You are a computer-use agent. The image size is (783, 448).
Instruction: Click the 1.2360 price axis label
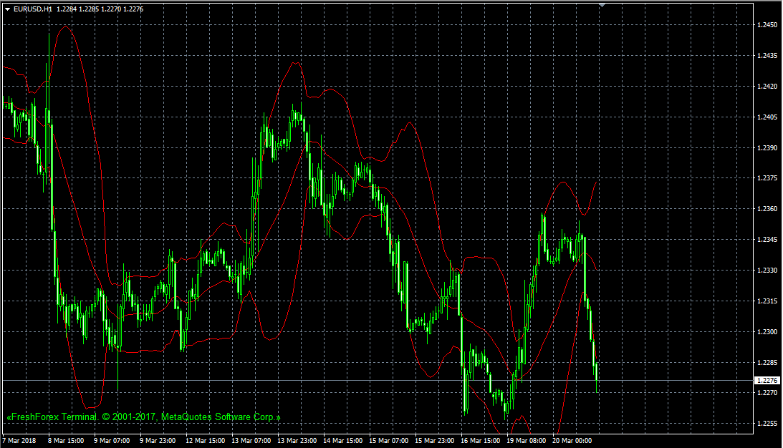767,209
